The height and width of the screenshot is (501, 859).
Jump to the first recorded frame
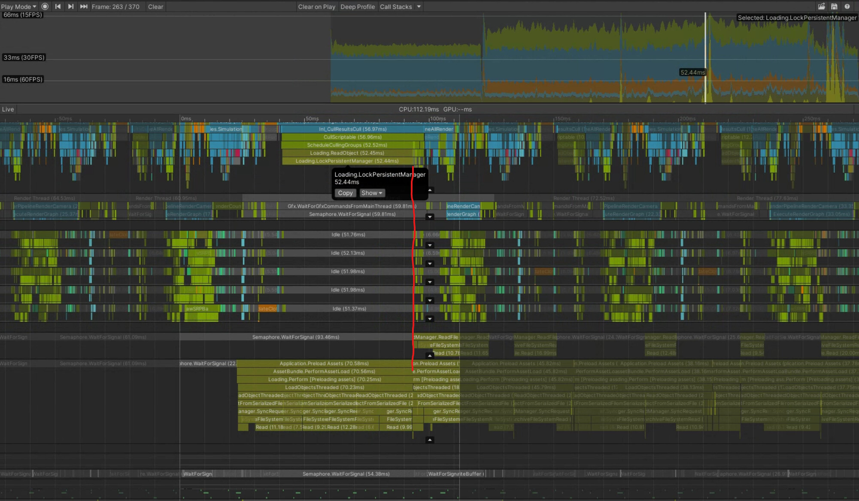(58, 6)
